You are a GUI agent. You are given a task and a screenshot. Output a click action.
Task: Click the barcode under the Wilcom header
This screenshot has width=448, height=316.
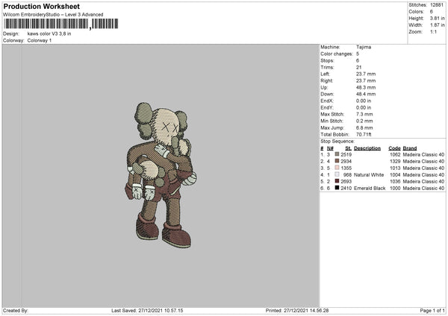(46, 24)
